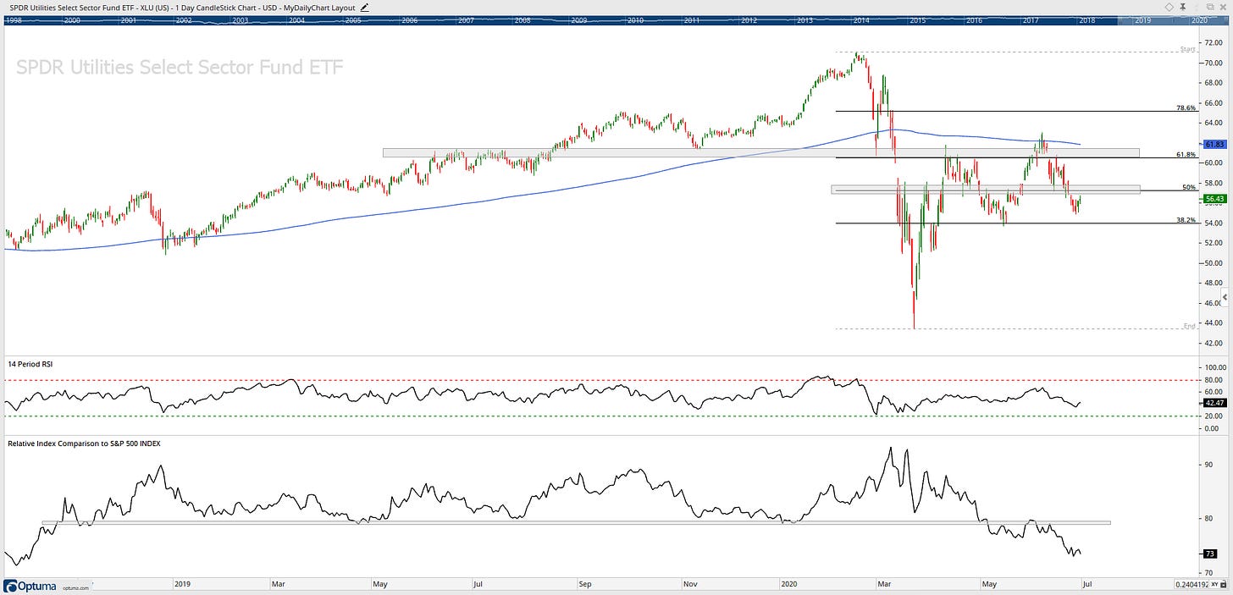Toggle the pin icon in title bar

1184,7
